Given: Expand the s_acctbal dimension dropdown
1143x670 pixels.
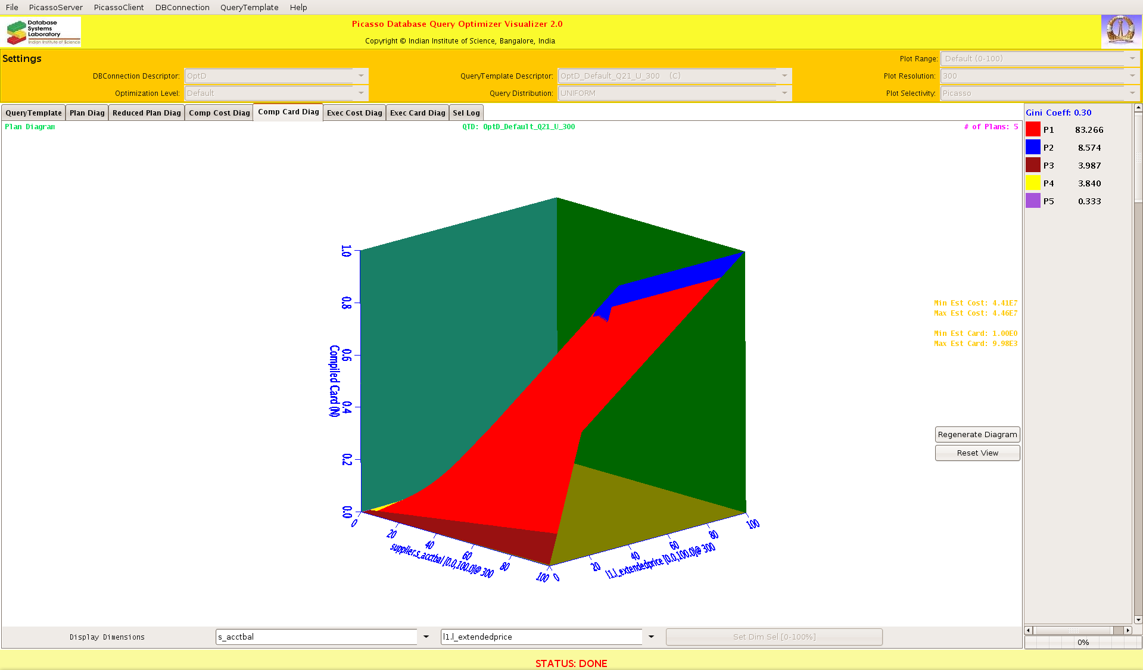Looking at the screenshot, I should (x=426, y=637).
